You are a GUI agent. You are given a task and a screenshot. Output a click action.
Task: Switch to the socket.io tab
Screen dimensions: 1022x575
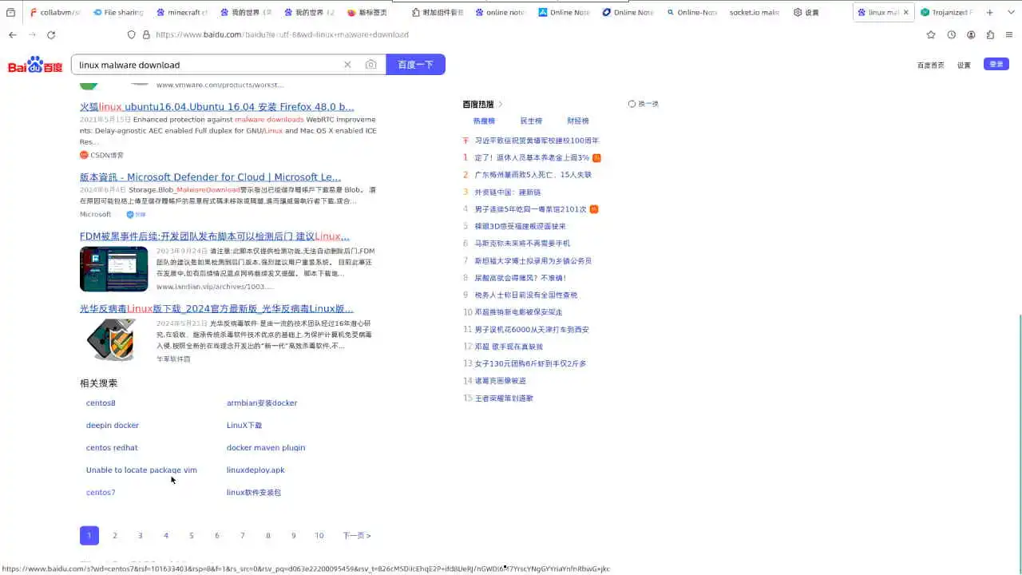point(754,13)
